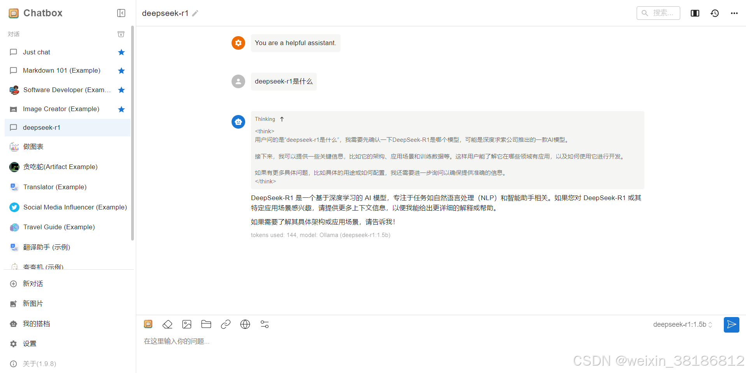Click the assistant robot avatar
Viewport: 746px width, 373px height.
tap(238, 122)
